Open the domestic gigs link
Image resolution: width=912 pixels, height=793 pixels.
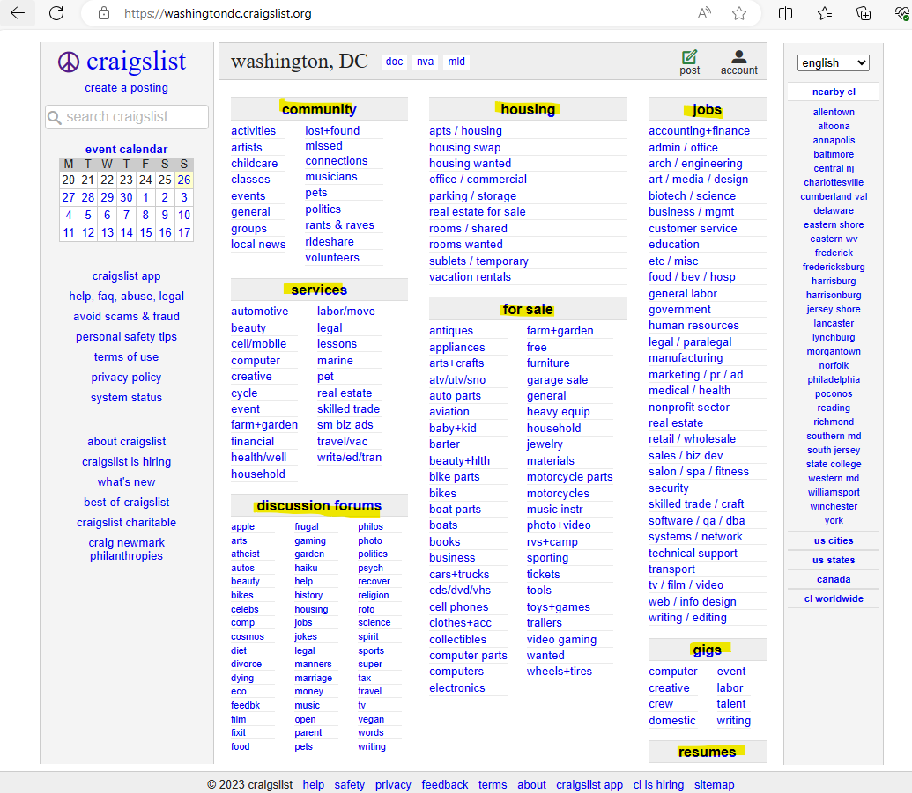pos(671,720)
